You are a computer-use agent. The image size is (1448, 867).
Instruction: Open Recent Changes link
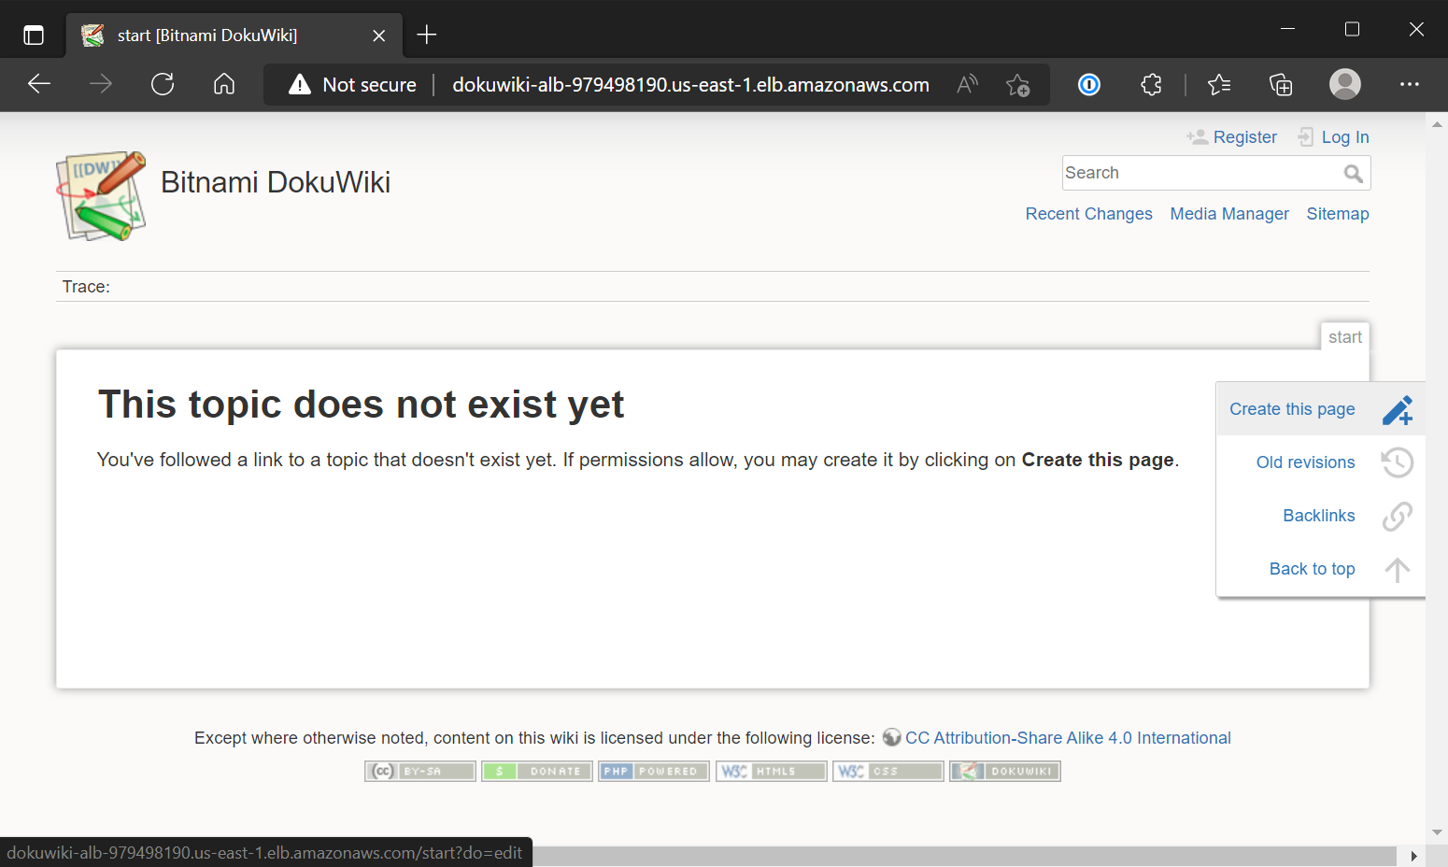pos(1089,214)
